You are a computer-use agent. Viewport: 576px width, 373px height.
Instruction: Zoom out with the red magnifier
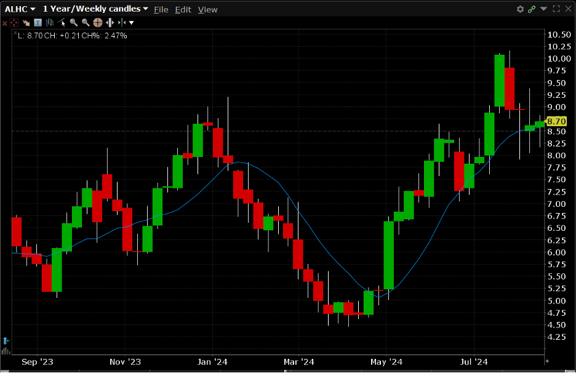[86, 23]
